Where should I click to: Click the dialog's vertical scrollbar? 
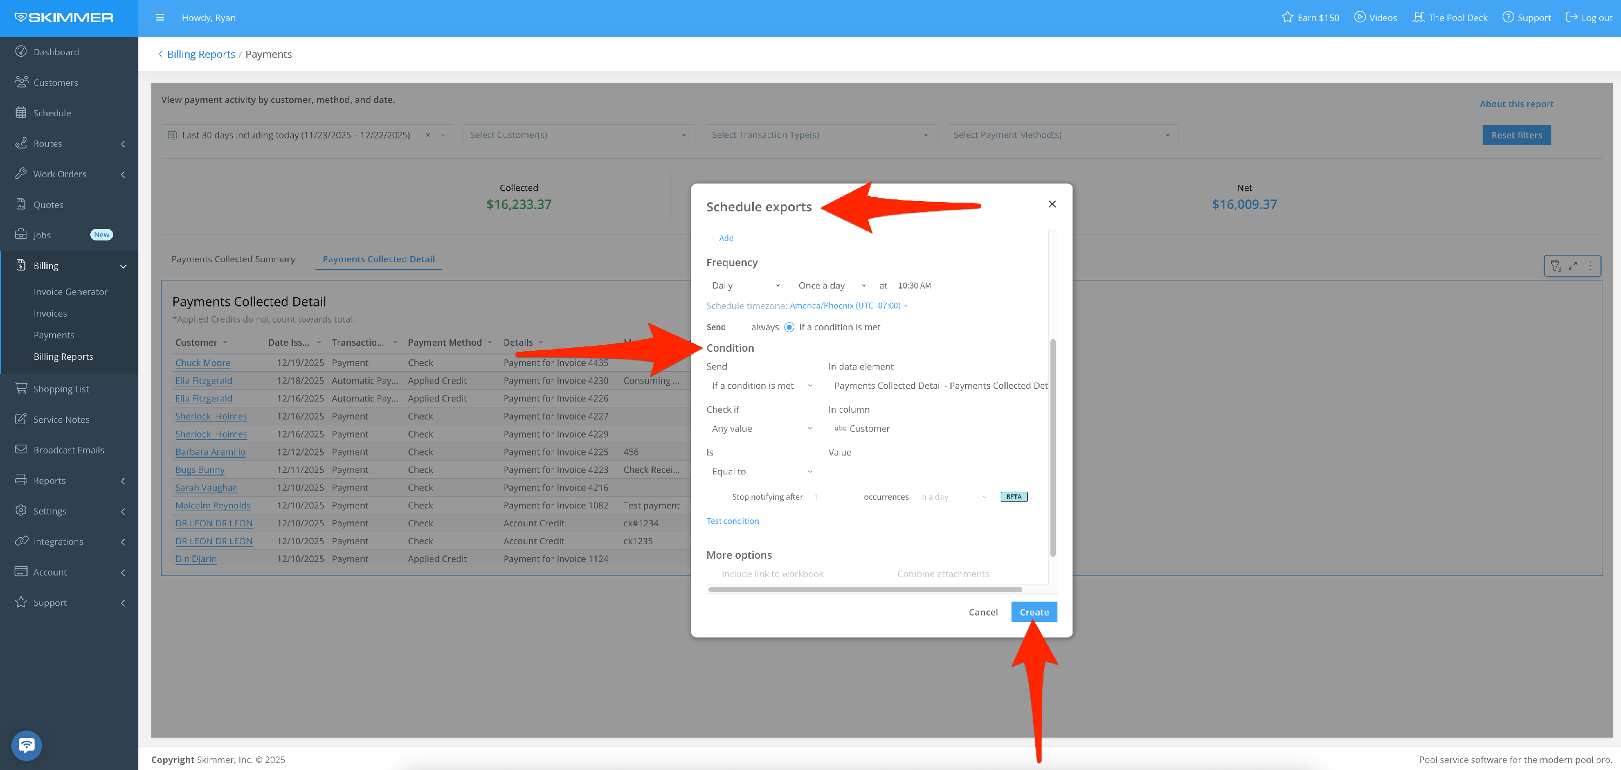(1053, 447)
